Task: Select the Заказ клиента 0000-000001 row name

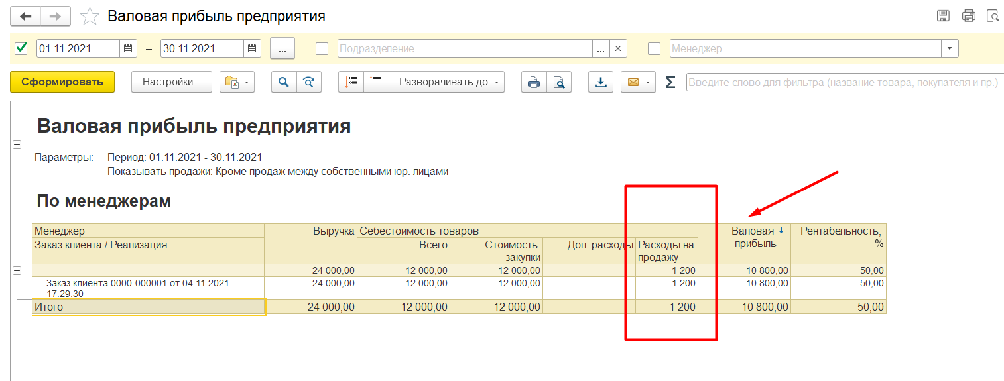Action: pos(149,288)
